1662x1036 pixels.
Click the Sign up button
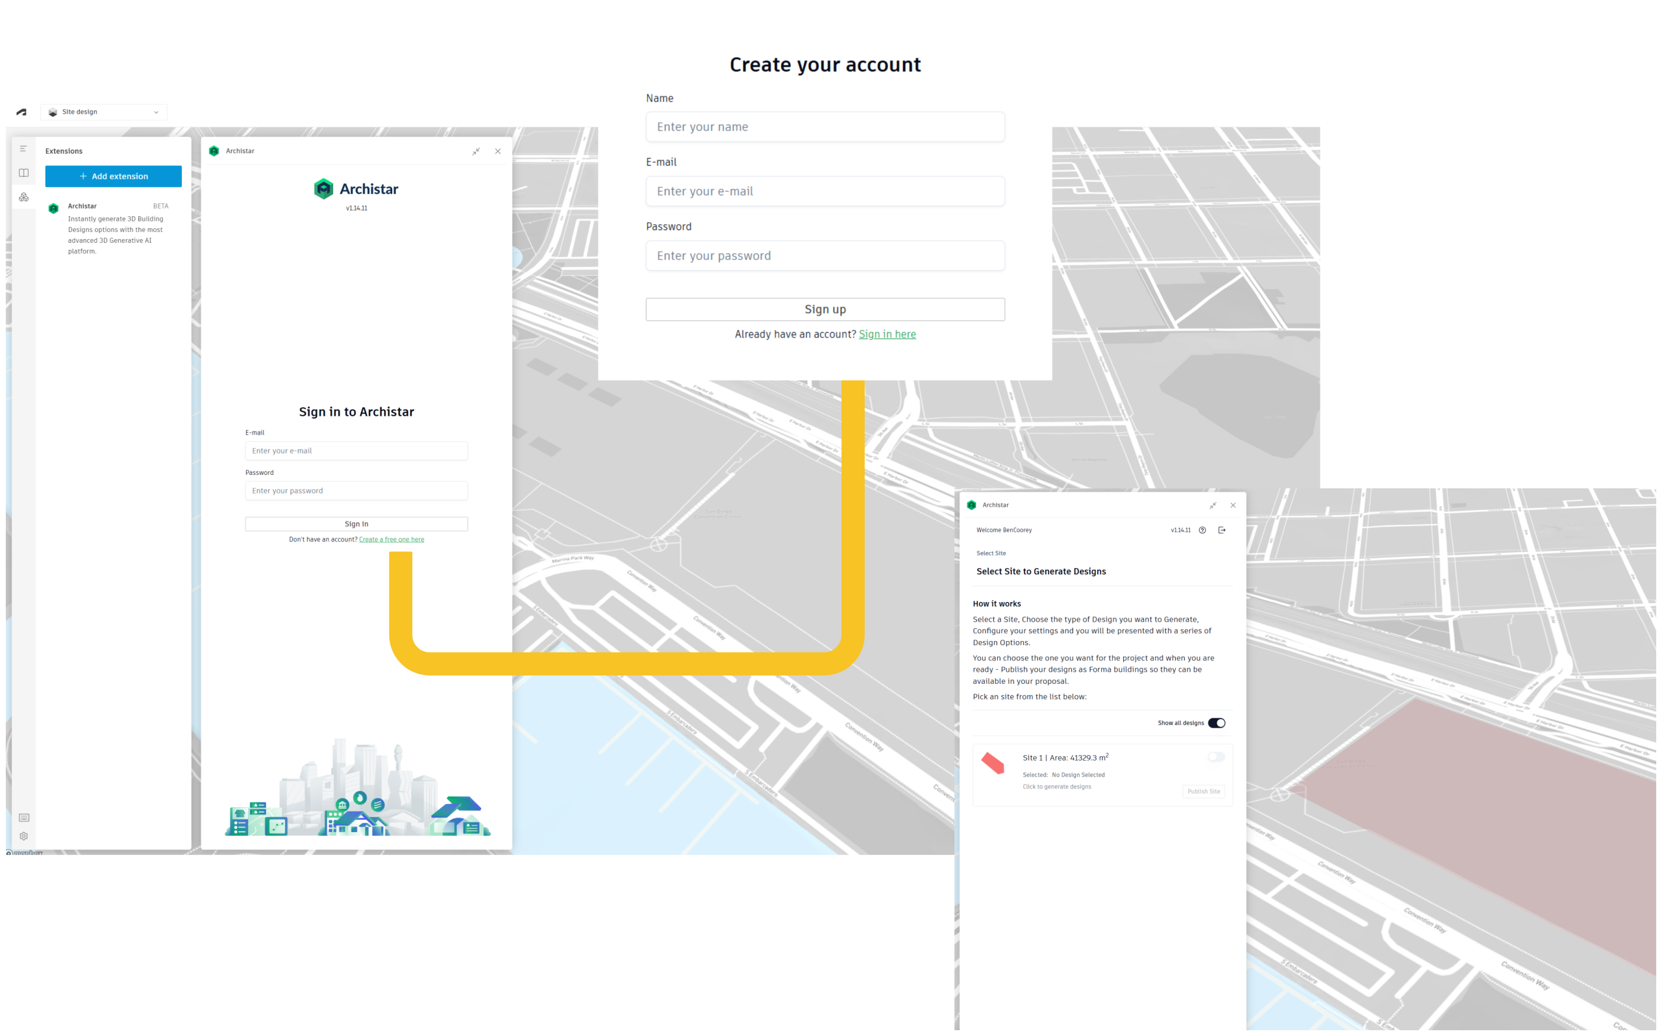tap(826, 310)
